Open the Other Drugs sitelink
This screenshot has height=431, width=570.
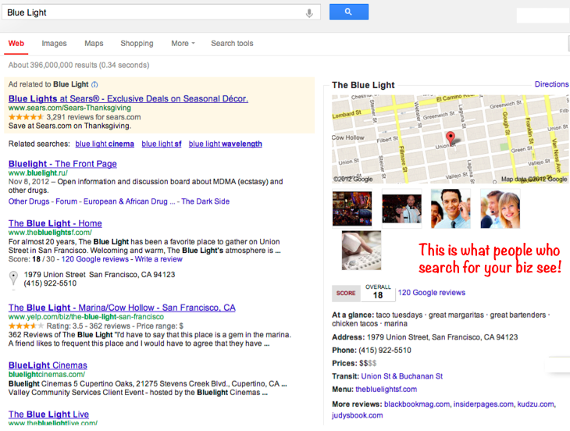[x=29, y=201]
